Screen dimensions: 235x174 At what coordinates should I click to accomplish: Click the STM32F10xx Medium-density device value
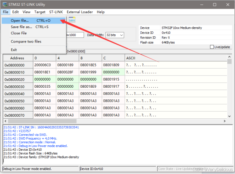point(182,28)
